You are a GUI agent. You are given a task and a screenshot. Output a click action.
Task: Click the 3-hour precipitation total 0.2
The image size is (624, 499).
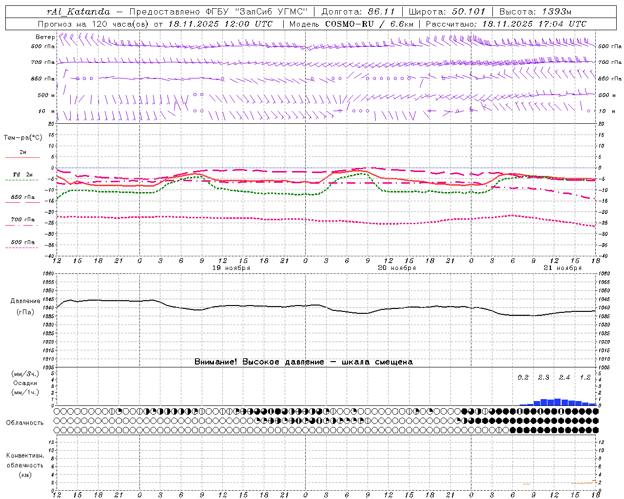tap(523, 377)
